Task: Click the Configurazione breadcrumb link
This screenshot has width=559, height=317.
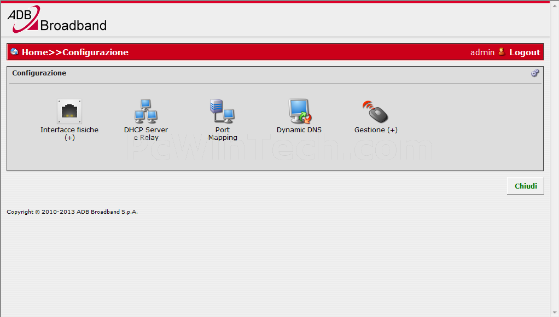Action: pos(95,52)
